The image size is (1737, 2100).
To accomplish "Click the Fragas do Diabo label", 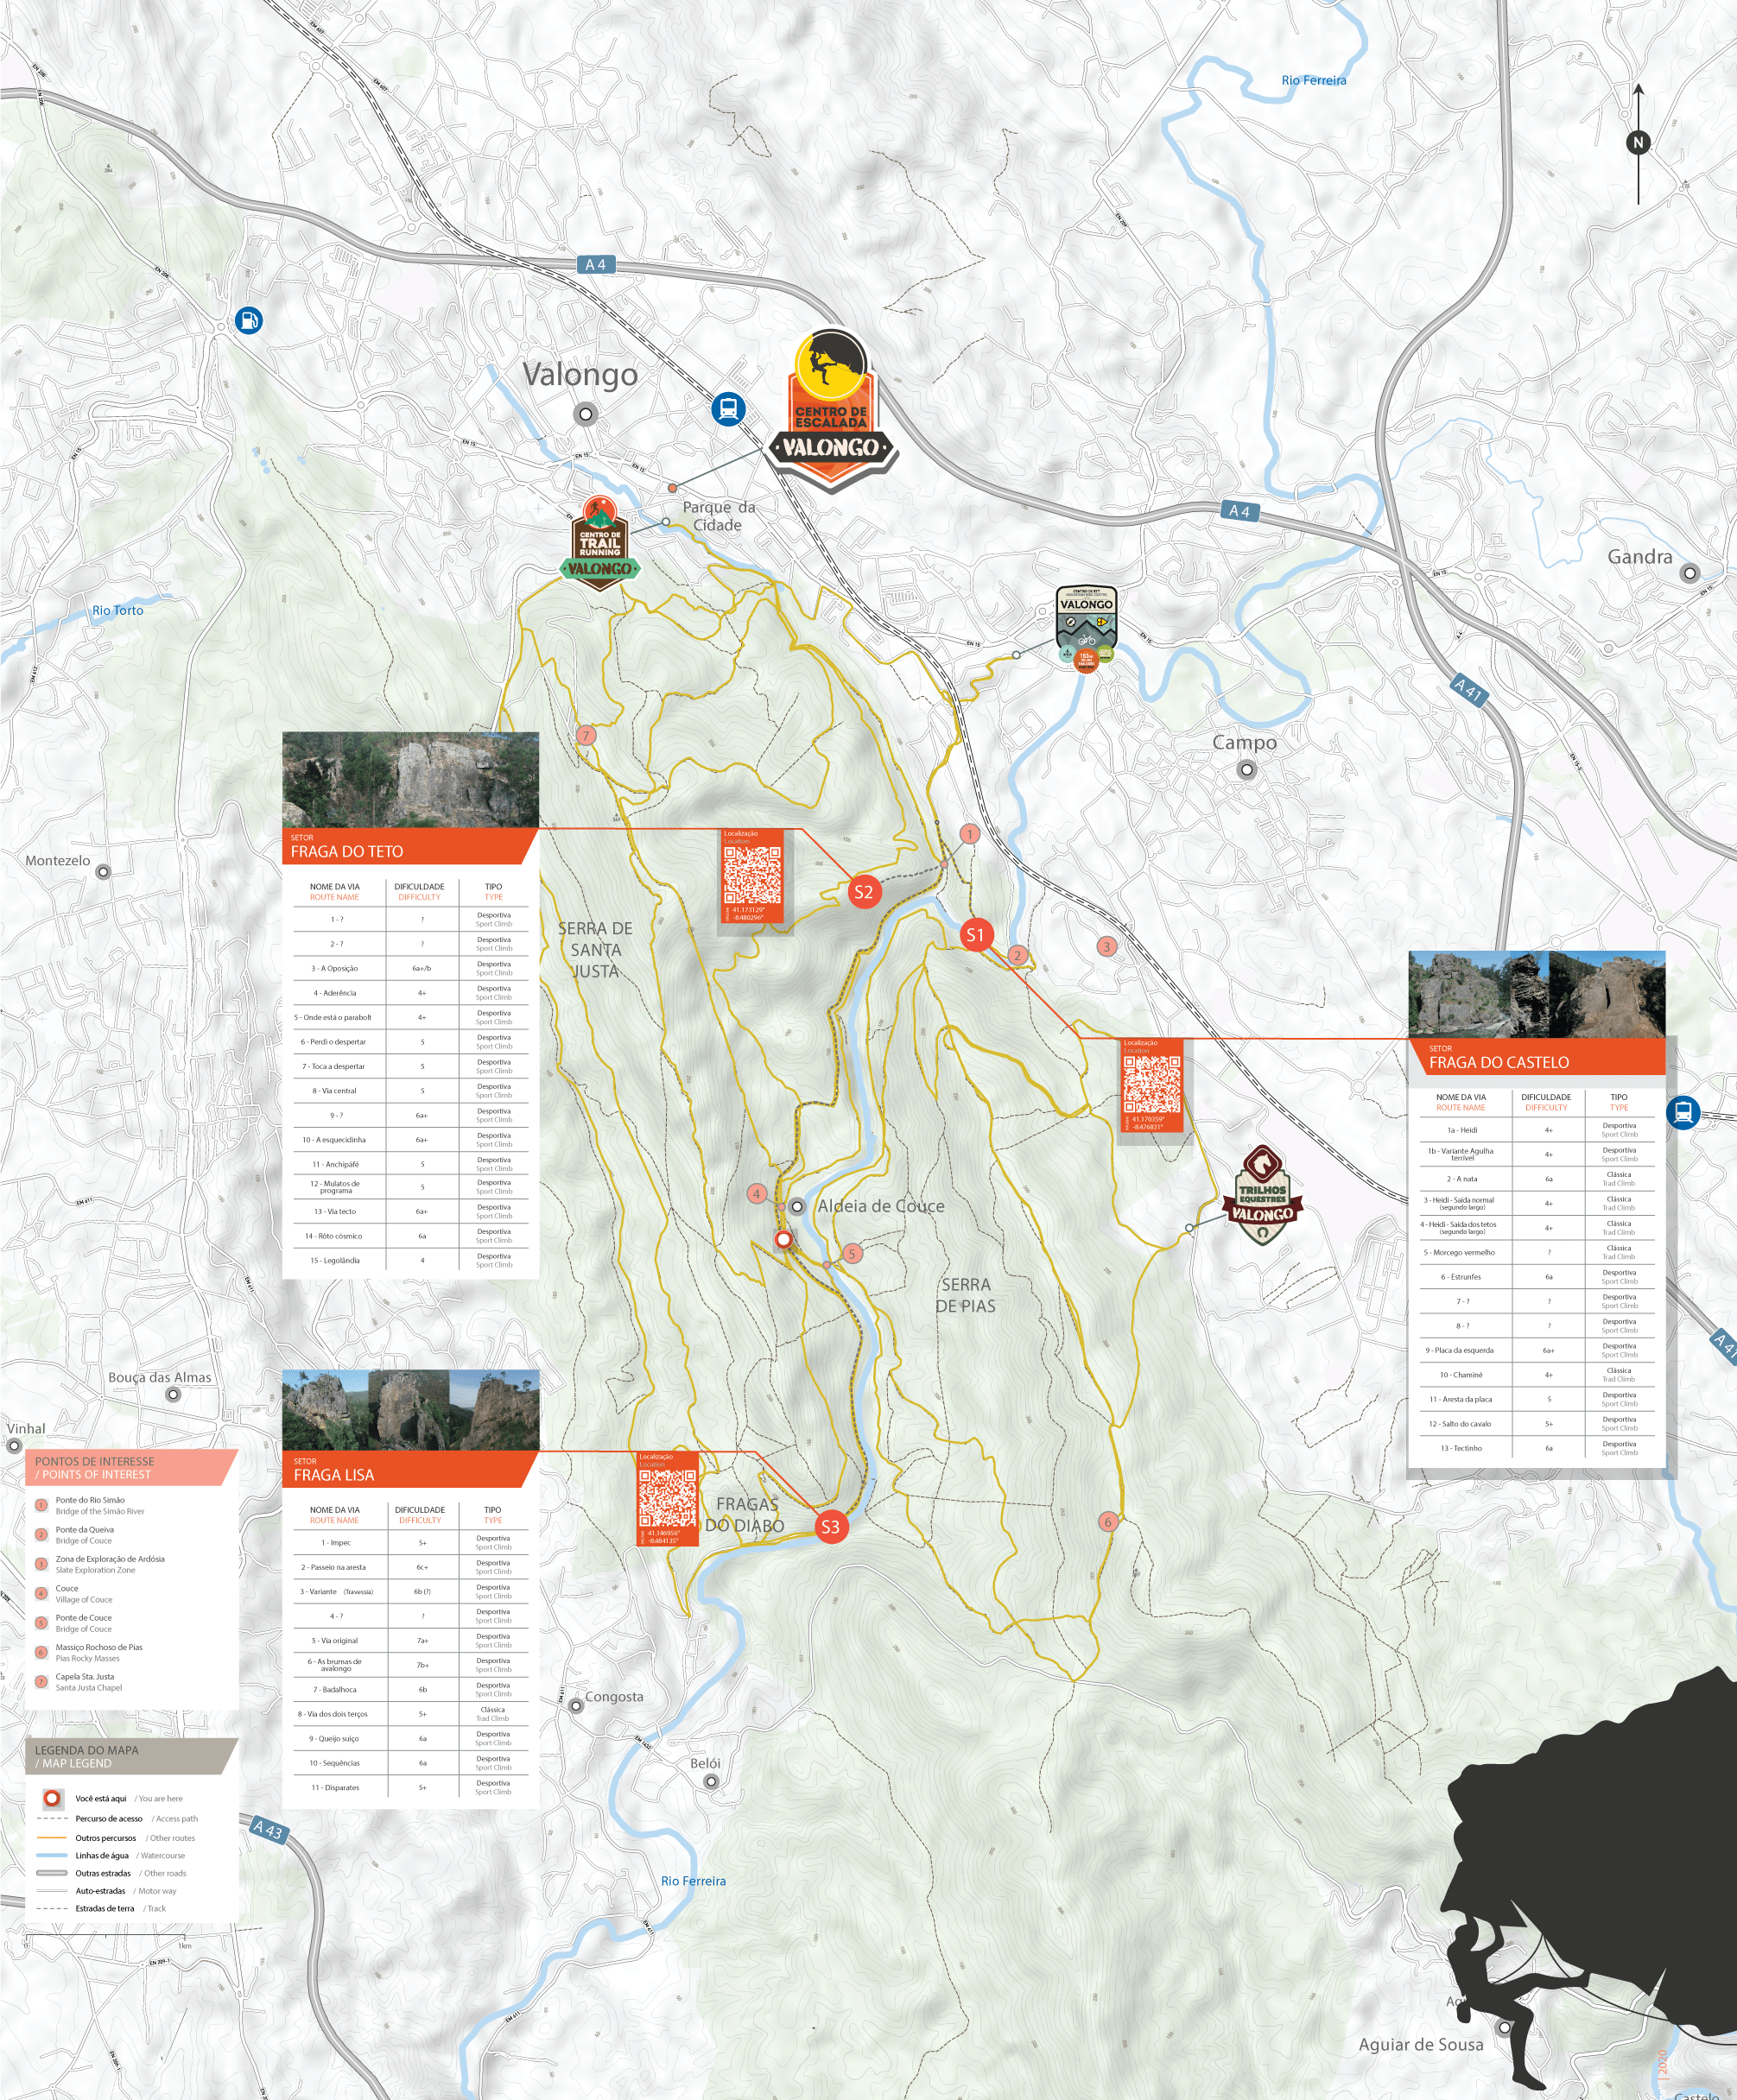I will click(x=745, y=1515).
